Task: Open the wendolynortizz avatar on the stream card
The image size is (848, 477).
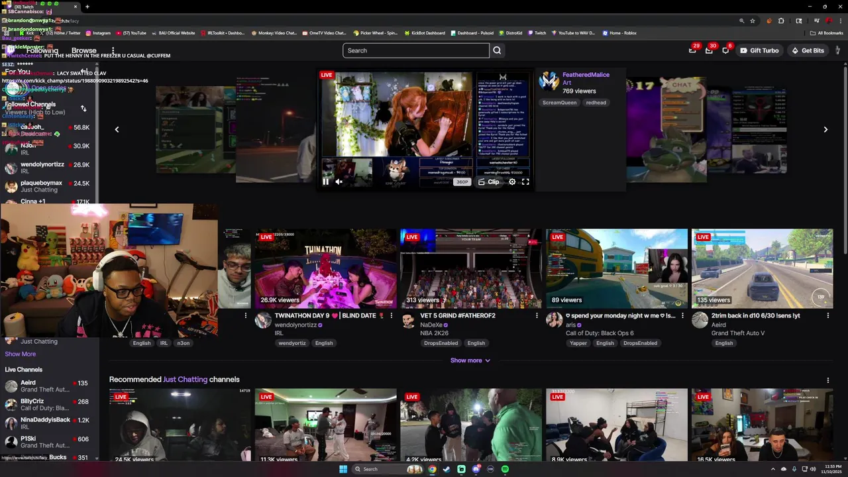Action: tap(263, 321)
